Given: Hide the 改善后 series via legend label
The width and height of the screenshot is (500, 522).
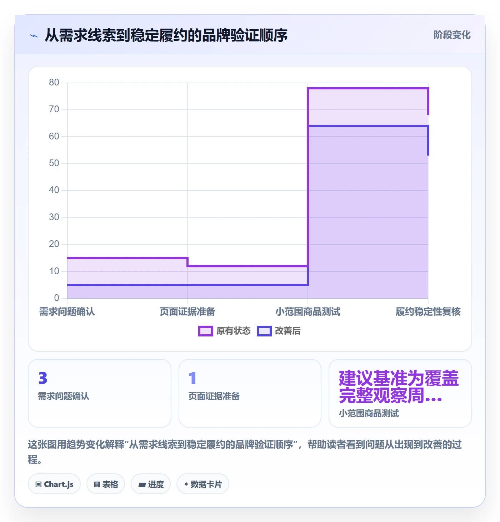Looking at the screenshot, I should [x=288, y=331].
